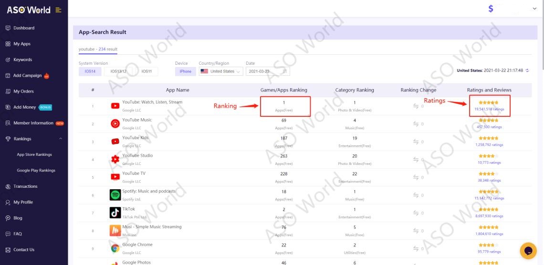
Task: Select the iPhone device option
Action: 186,71
